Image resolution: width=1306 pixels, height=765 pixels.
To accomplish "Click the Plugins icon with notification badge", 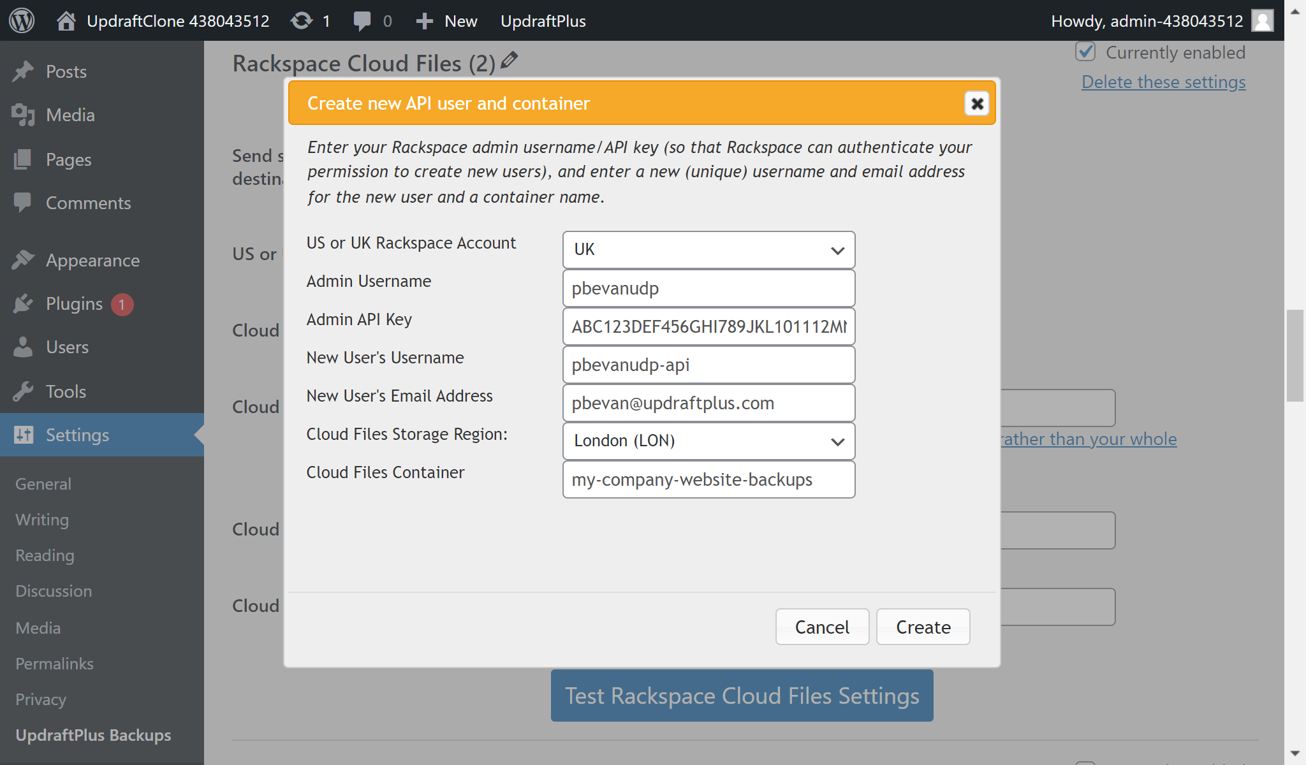I will [x=24, y=304].
